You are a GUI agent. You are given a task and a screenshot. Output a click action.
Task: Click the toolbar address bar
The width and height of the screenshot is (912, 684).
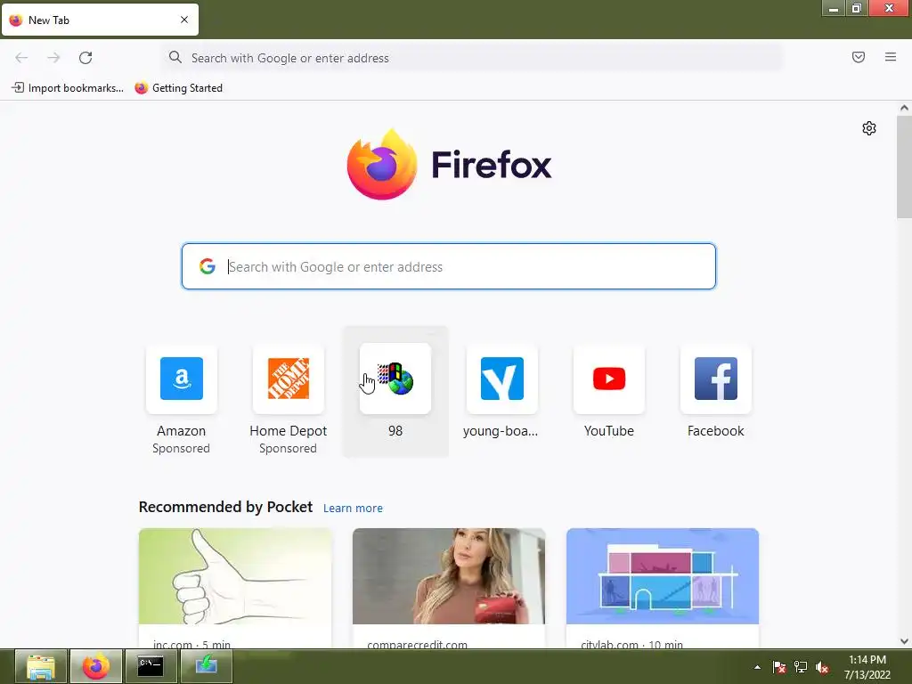pyautogui.click(x=471, y=58)
